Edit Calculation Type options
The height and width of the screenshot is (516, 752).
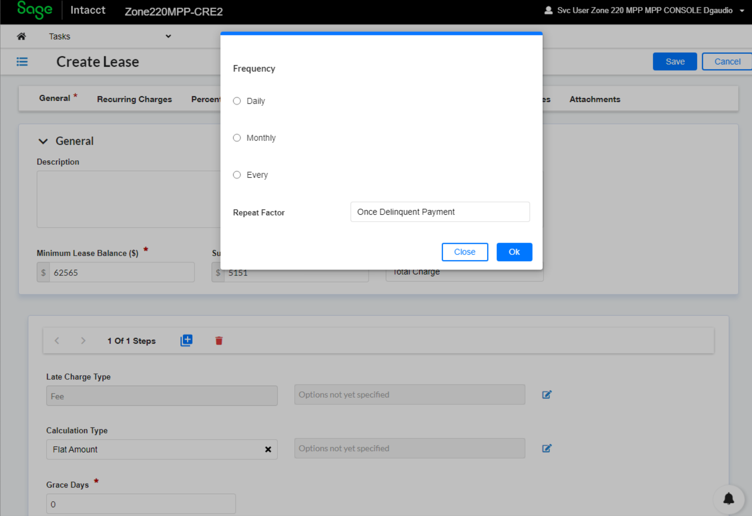pos(547,448)
